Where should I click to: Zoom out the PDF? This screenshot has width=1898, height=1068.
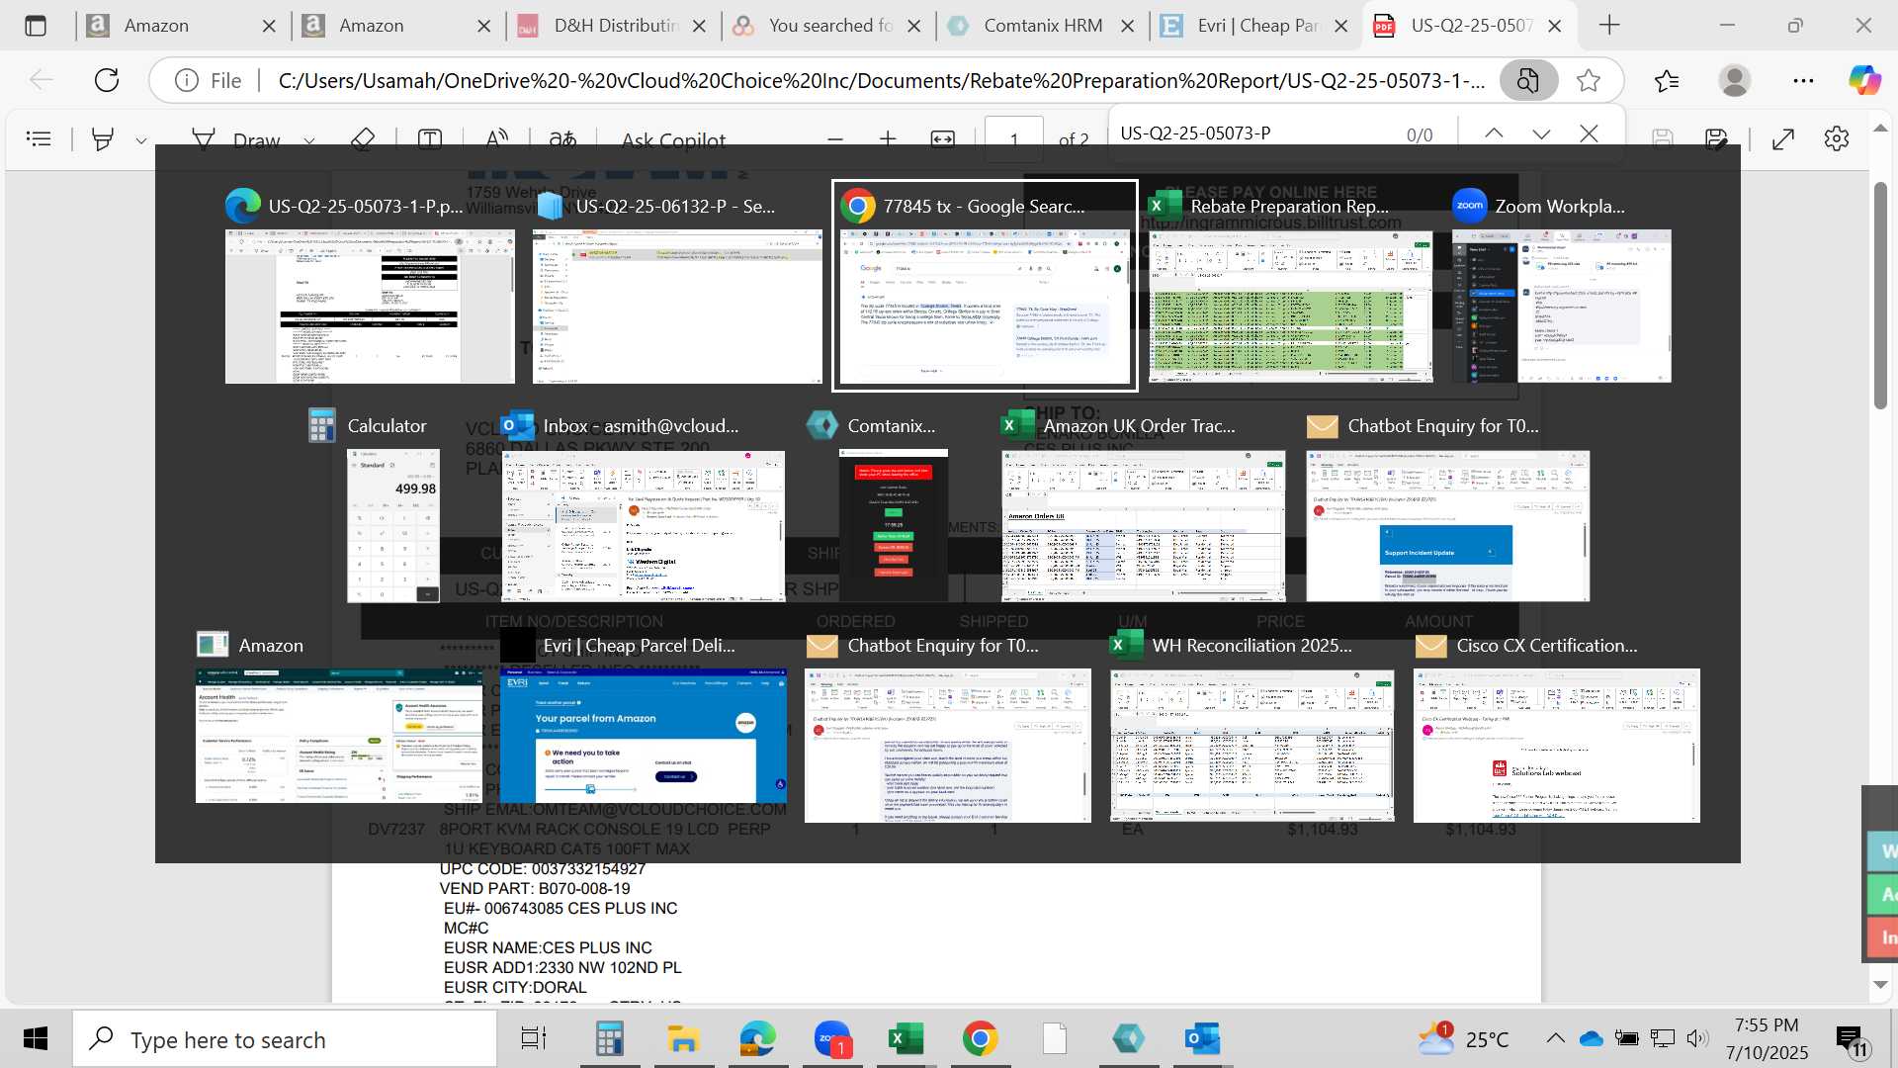click(835, 139)
